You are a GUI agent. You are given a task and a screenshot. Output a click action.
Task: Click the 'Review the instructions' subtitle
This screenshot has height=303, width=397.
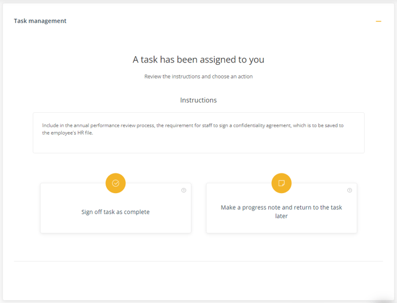click(198, 76)
